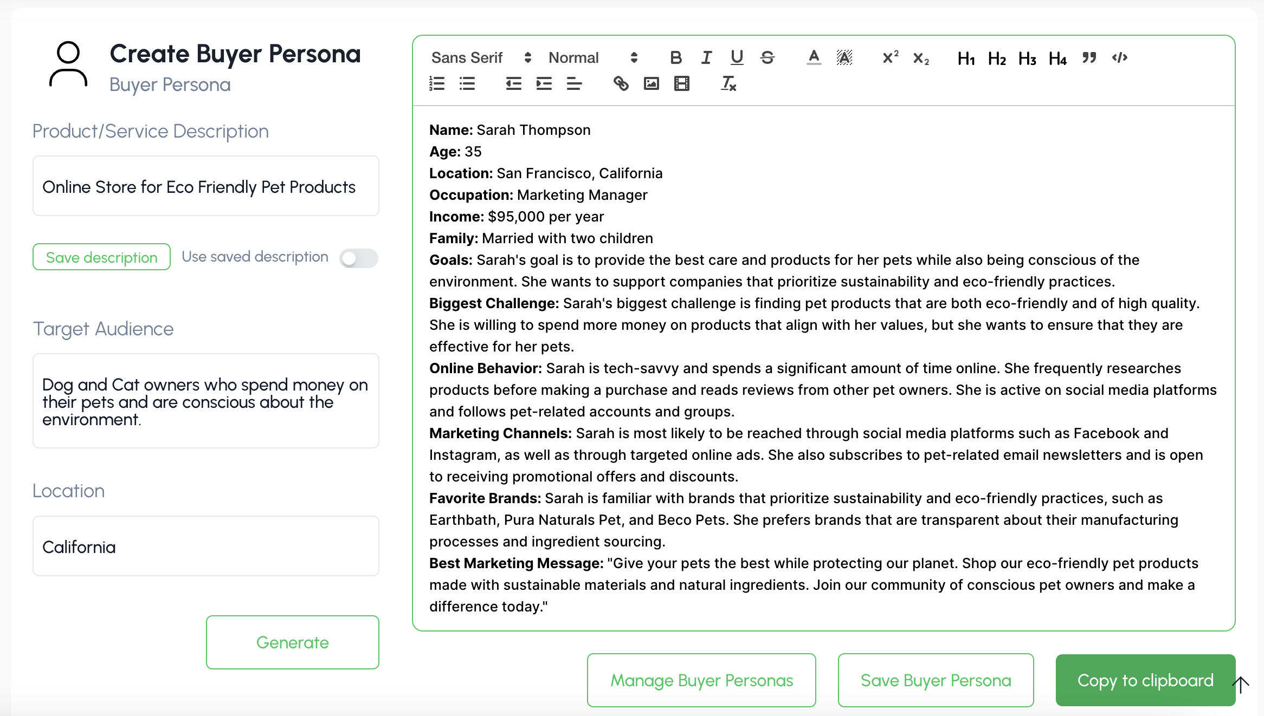Apply Heading 3 style
The image size is (1264, 716).
coord(1027,58)
